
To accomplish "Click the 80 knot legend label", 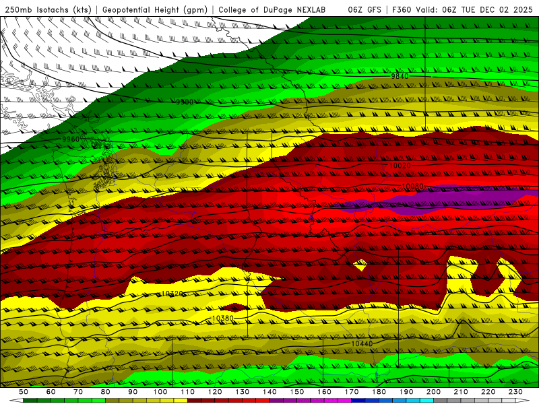I will click(105, 392).
